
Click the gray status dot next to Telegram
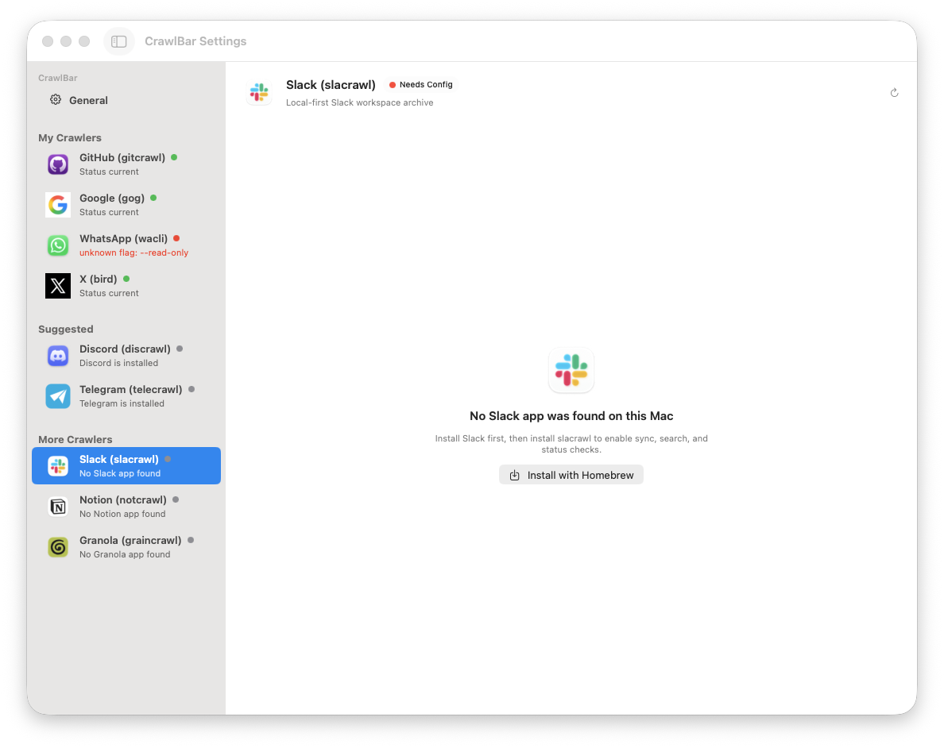192,389
